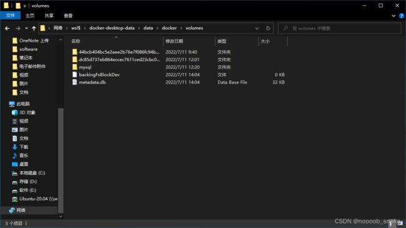
Task: Open the 文件 menu tab
Action: coord(11,16)
